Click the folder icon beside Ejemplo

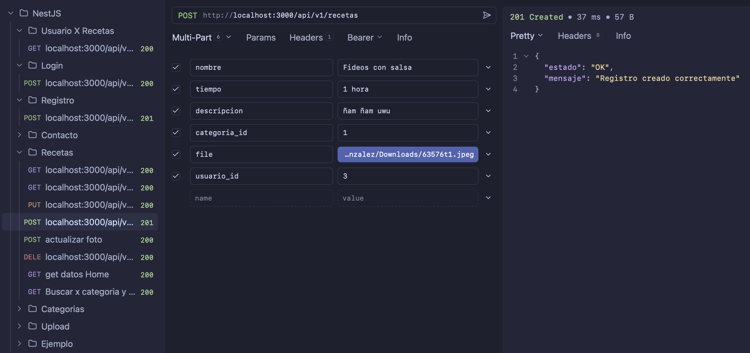coord(32,343)
